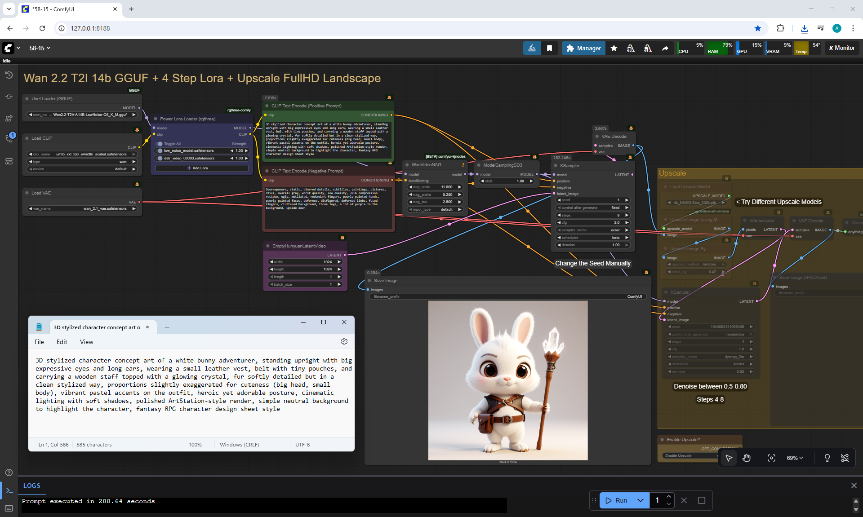
Task: Click the nag_scale slider value field
Action: click(435, 187)
